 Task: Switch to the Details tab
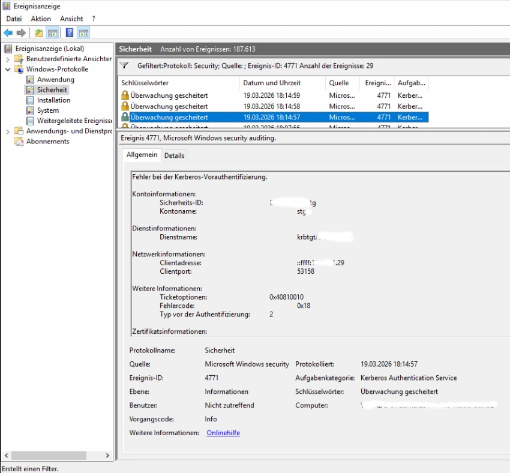tap(175, 155)
